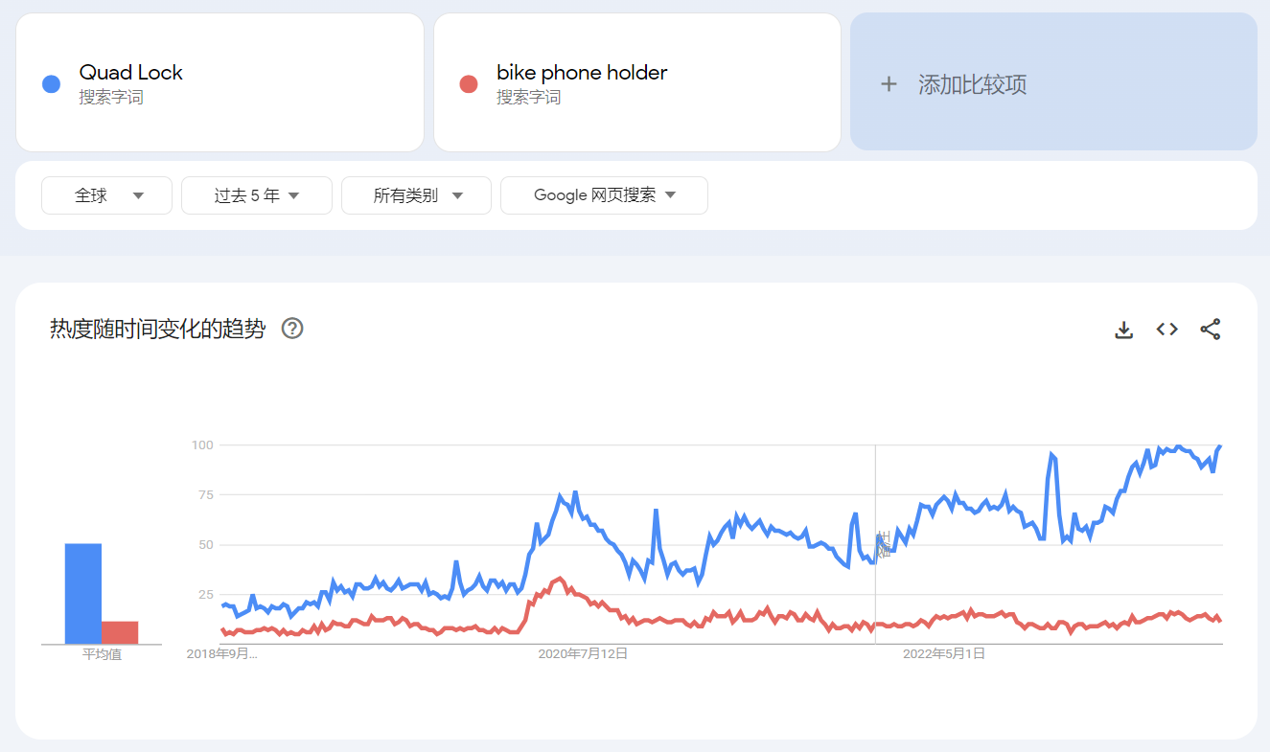Click the plus icon to add comparison

pyautogui.click(x=889, y=84)
